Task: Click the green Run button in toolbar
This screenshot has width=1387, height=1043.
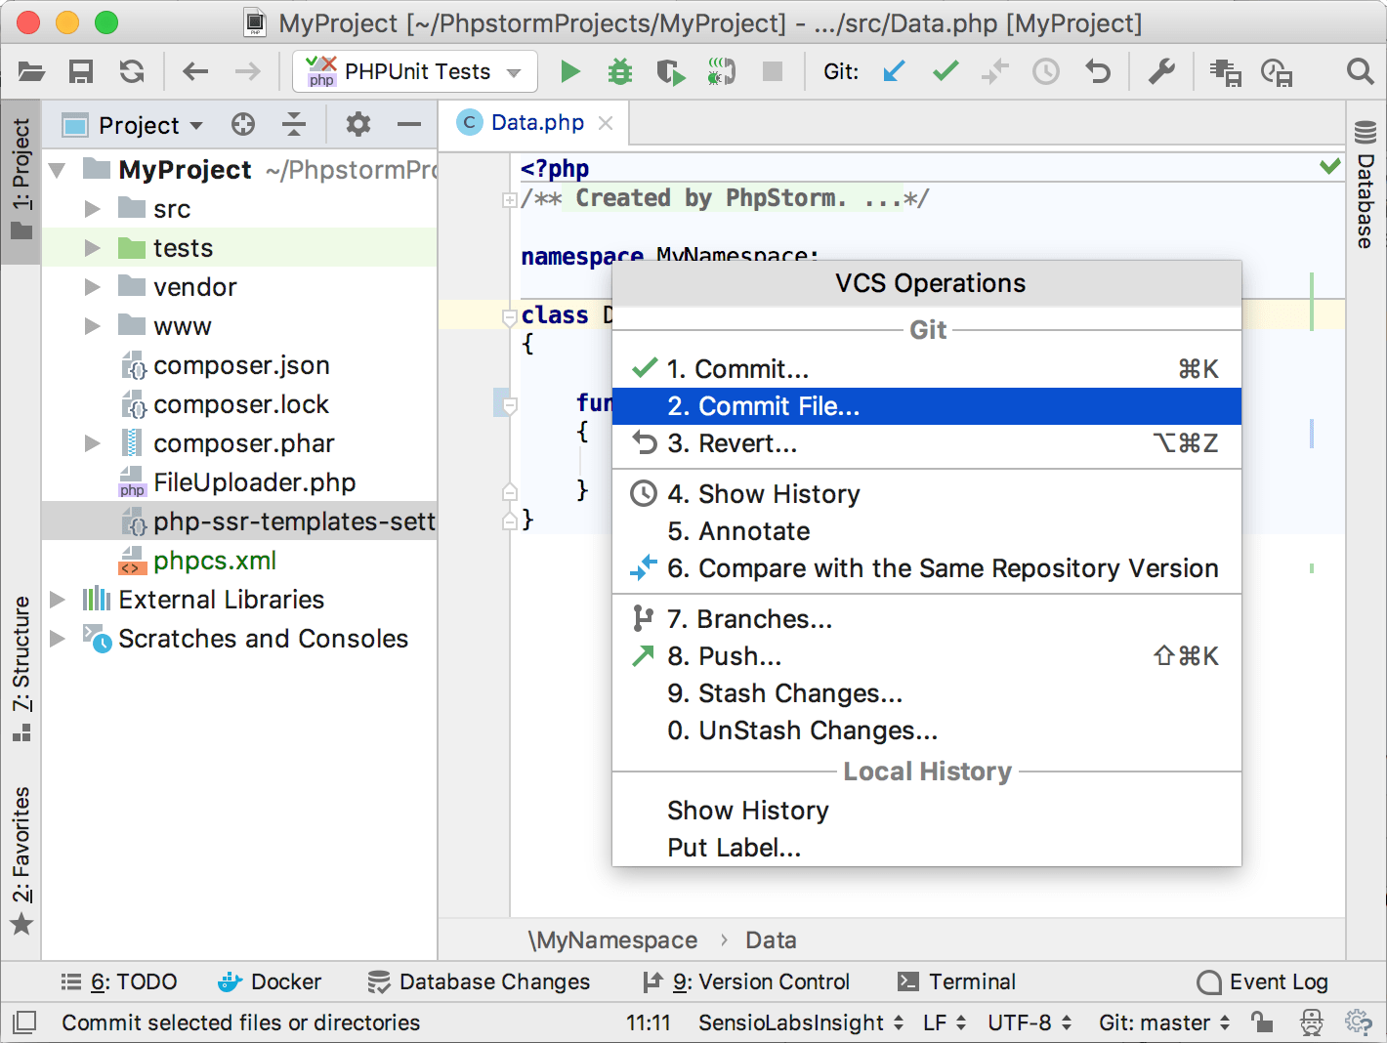Action: (x=570, y=71)
